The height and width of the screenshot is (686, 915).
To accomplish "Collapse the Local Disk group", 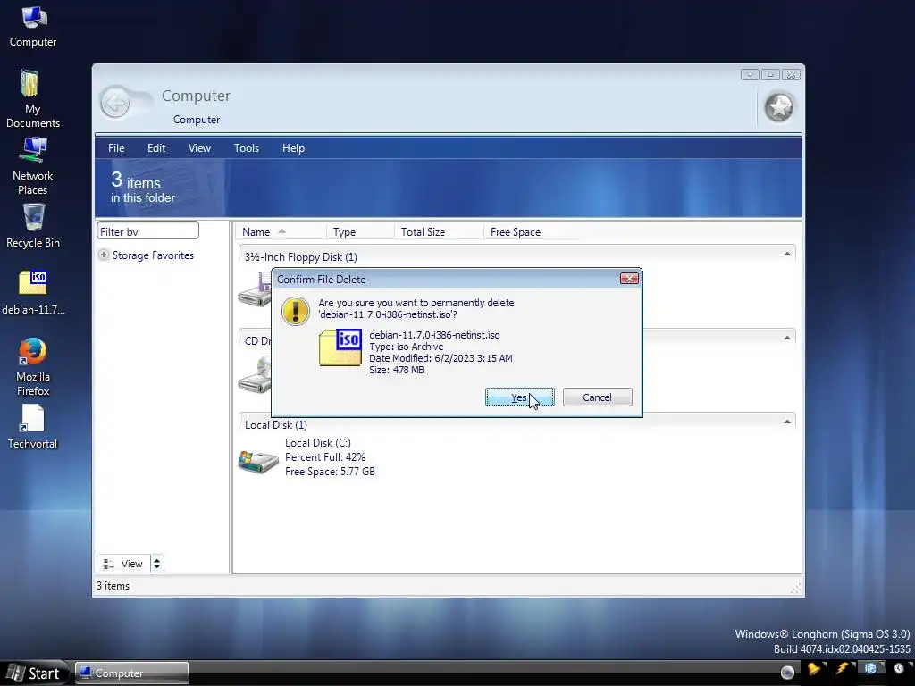I will tap(787, 422).
